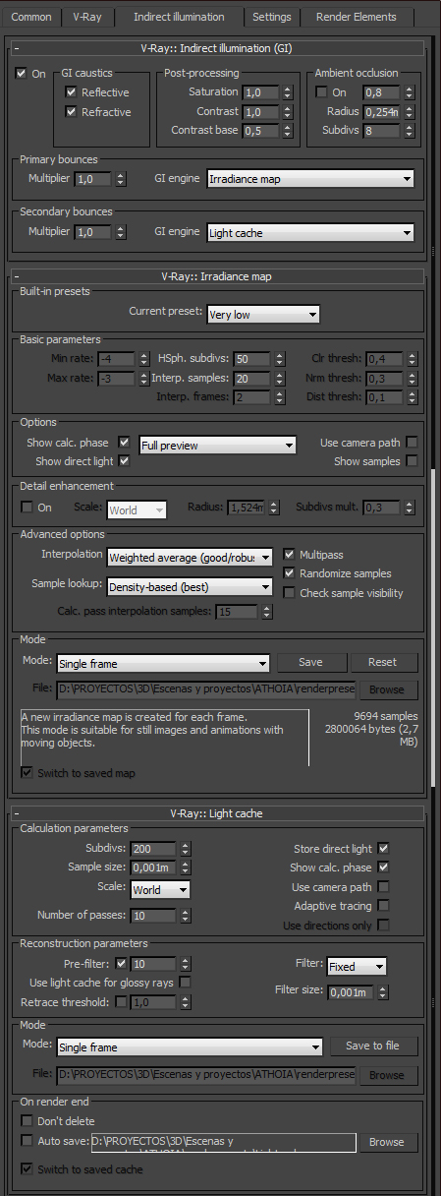This screenshot has height=1196, width=441.
Task: Collapse the V-Ray Indirect illumination (GI) rollout
Action: pos(218,47)
